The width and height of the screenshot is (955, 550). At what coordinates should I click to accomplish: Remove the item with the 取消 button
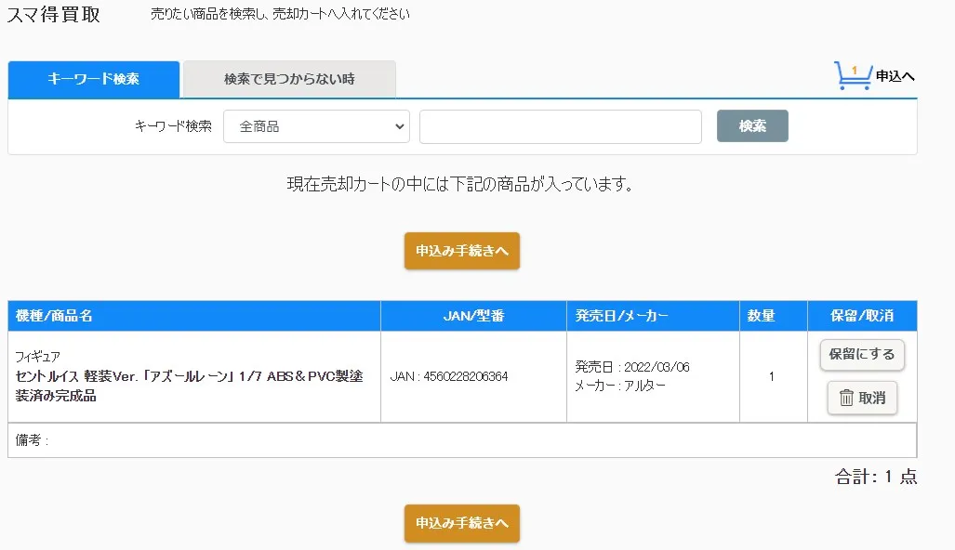[x=862, y=398]
